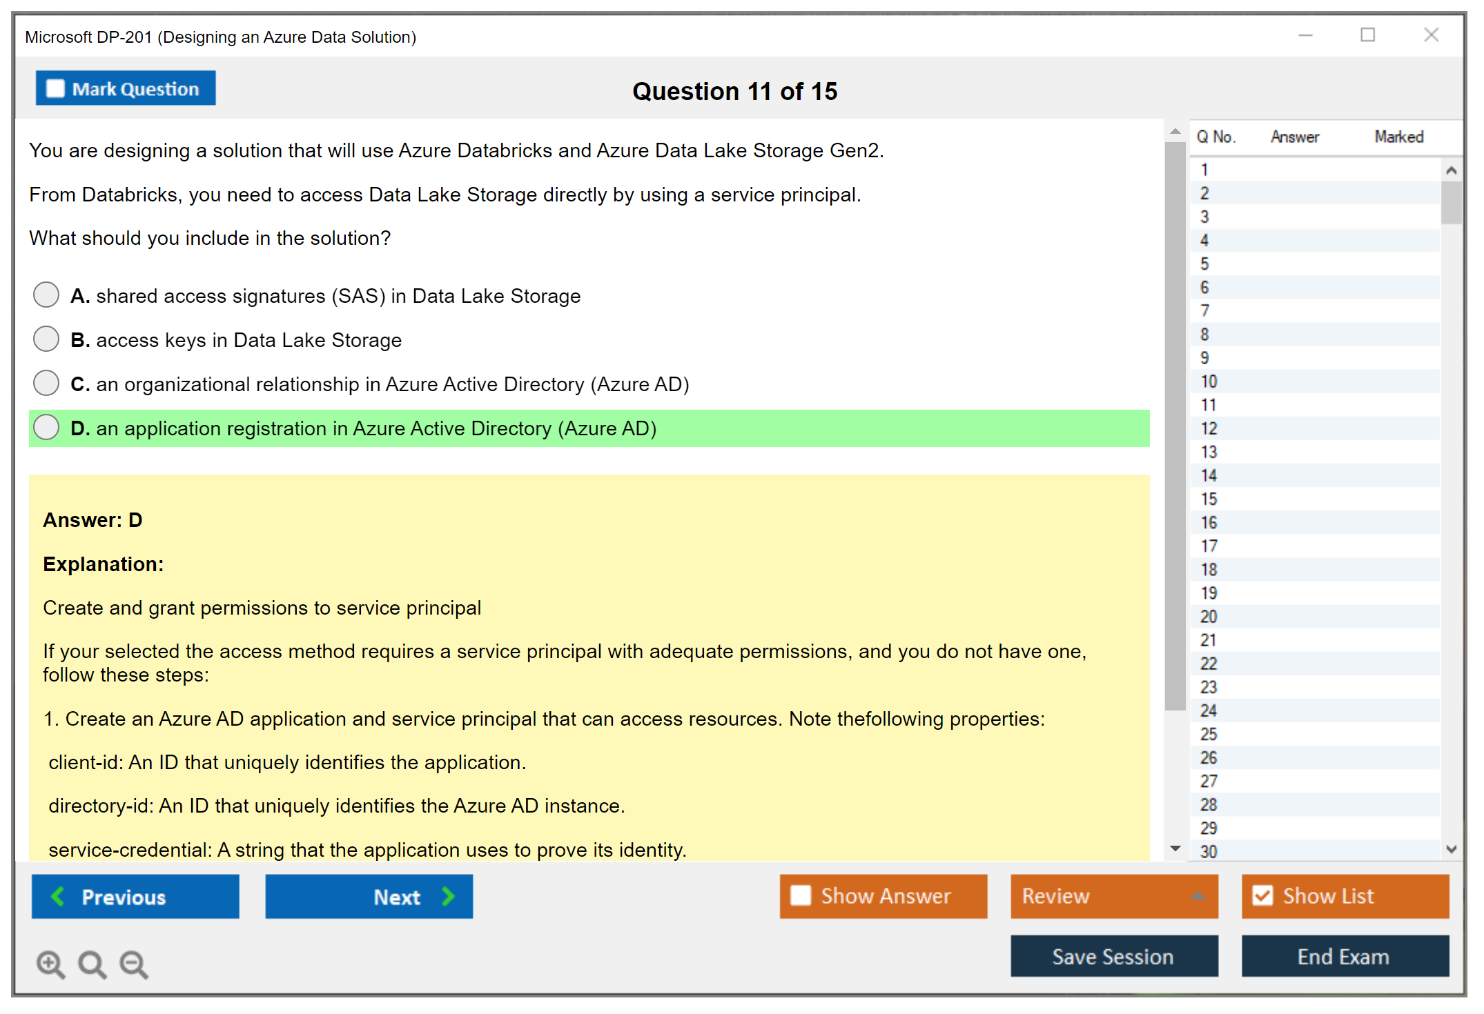This screenshot has width=1484, height=1014.
Task: Tick the Mark Question checkbox
Action: pyautogui.click(x=55, y=89)
